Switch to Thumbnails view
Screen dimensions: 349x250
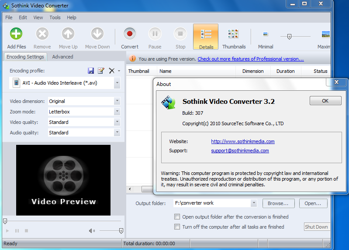pos(233,34)
